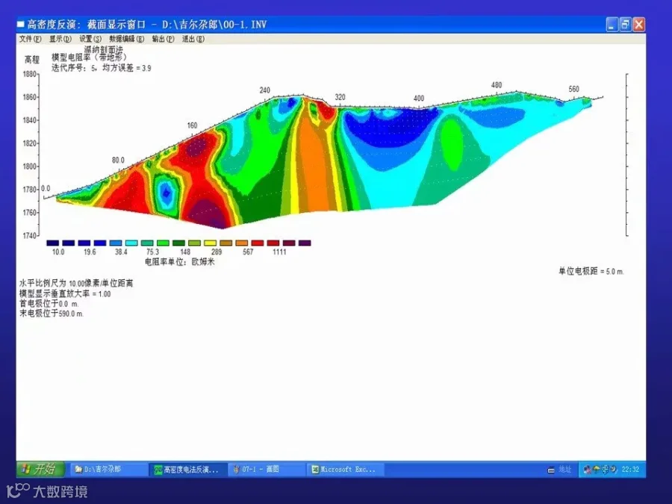Click the window icon in title bar

tap(21, 25)
